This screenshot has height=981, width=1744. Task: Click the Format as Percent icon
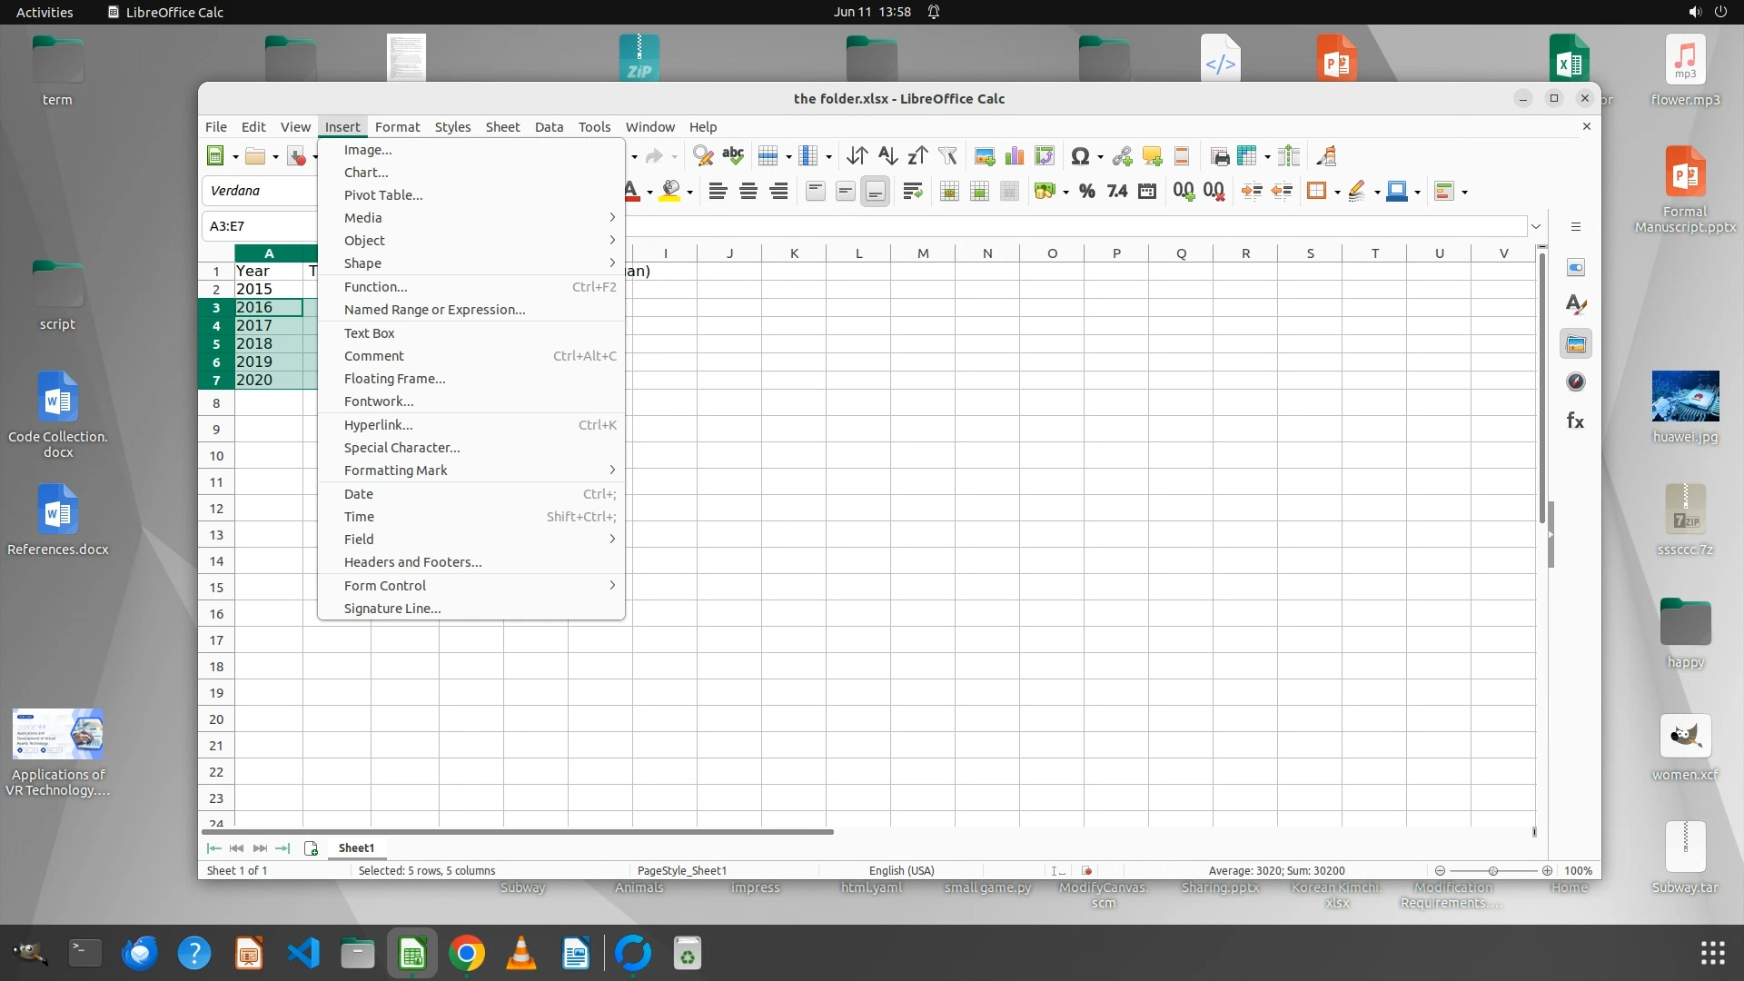[1086, 191]
